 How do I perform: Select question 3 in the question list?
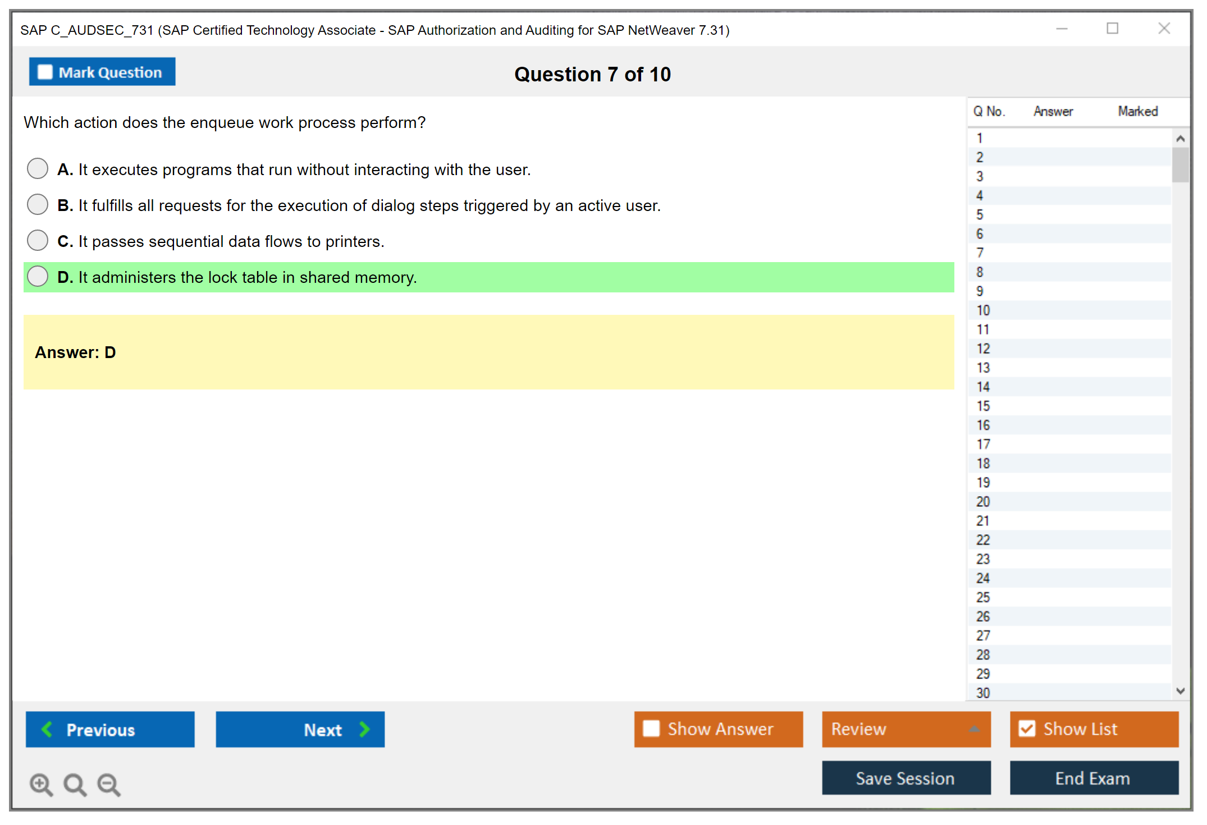click(x=980, y=176)
